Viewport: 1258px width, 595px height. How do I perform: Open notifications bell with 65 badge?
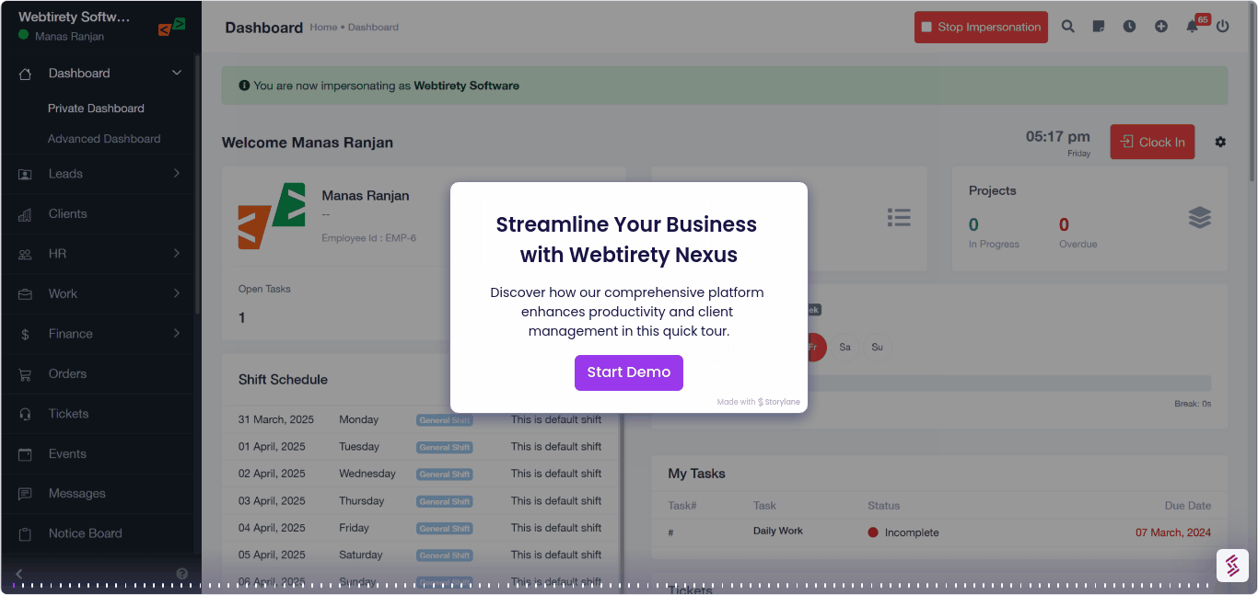point(1194,25)
